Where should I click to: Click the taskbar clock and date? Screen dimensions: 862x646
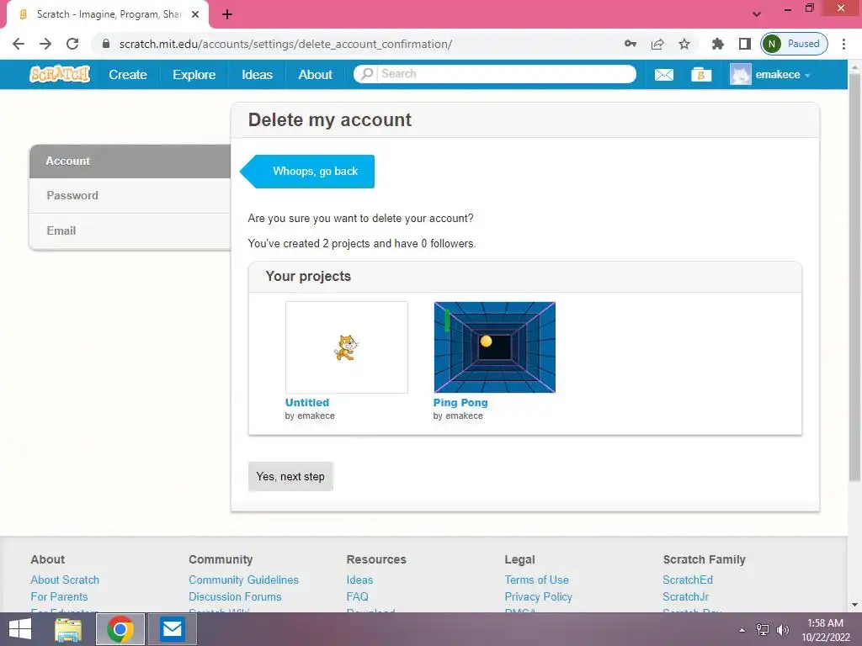click(x=825, y=630)
